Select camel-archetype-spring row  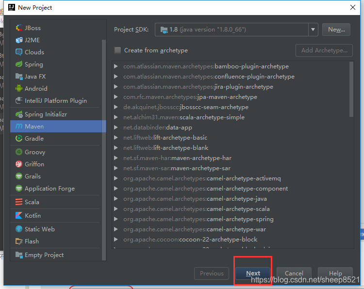click(x=231, y=219)
